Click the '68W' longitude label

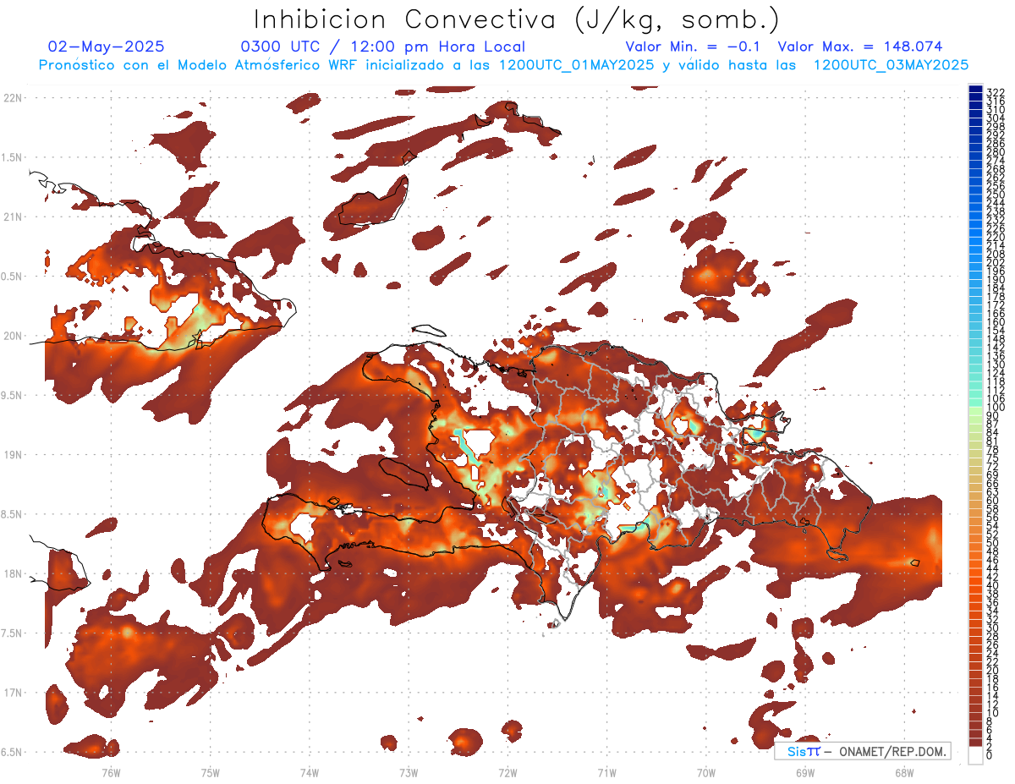point(904,772)
